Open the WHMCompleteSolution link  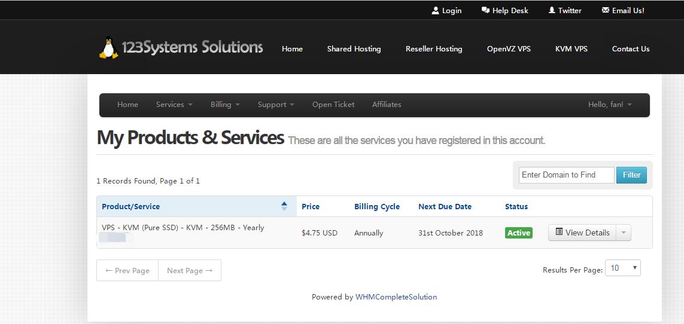(x=396, y=297)
